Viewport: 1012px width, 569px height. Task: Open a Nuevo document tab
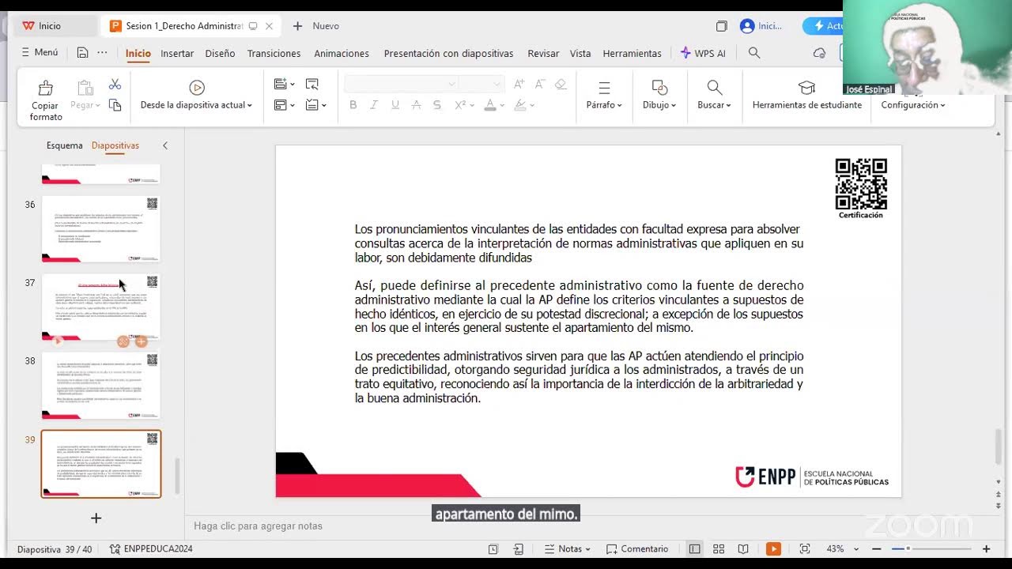[x=316, y=26]
